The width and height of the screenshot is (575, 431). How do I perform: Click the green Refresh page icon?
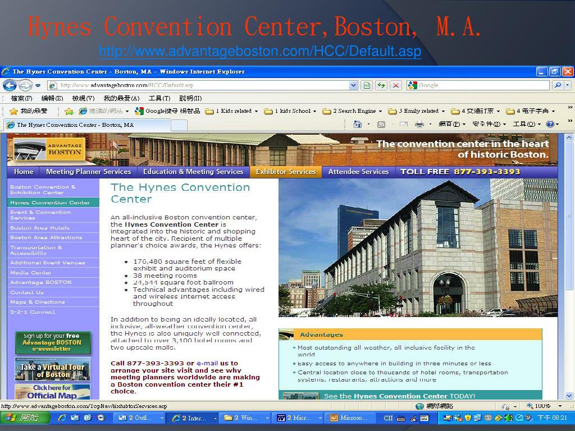point(381,85)
